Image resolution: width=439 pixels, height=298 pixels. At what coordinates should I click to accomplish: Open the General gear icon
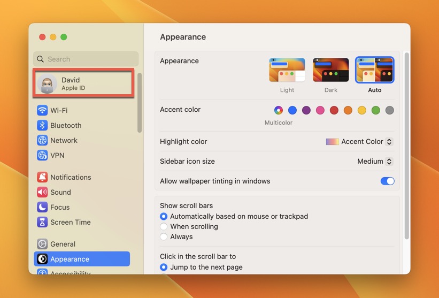42,244
